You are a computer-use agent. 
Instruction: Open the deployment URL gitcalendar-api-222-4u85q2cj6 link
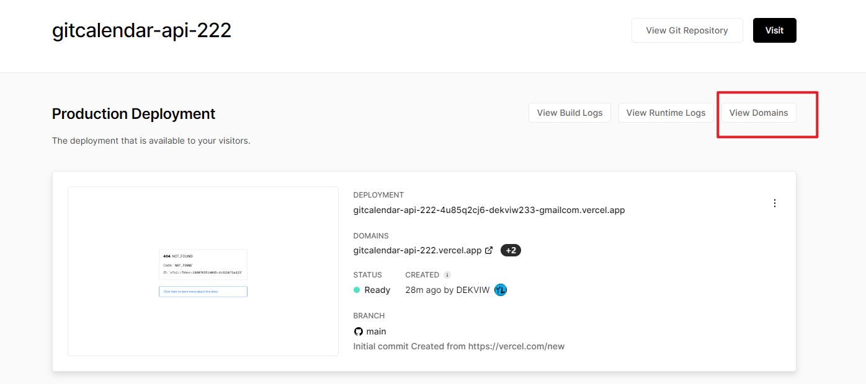click(489, 210)
